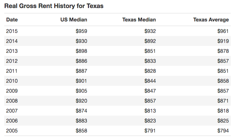The width and height of the screenshot is (235, 139).
Task: Click the 2005 Texas Median value $791
Action: pyautogui.click(x=150, y=131)
